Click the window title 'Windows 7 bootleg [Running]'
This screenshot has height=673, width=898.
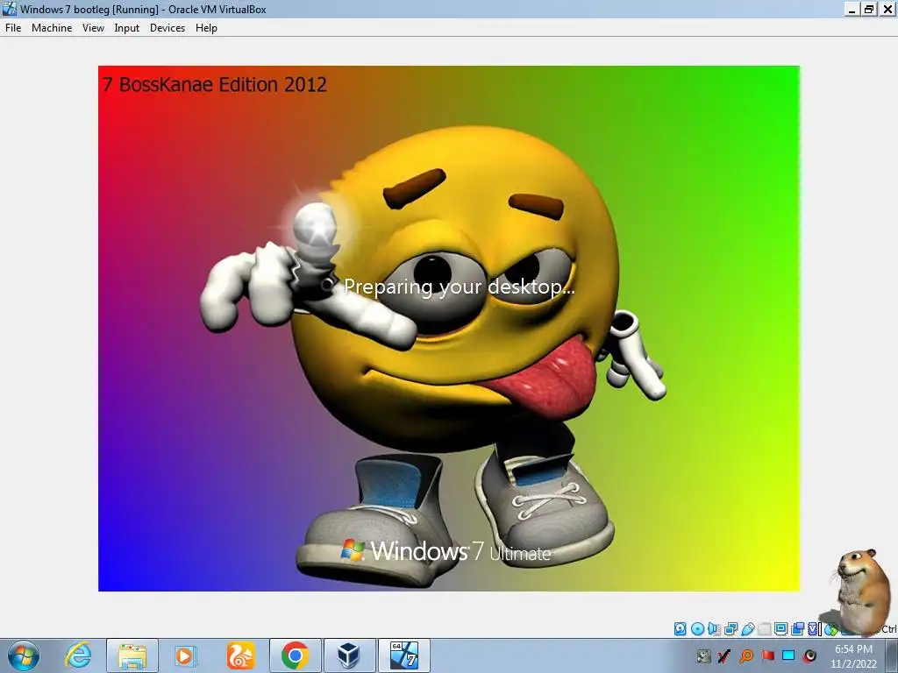point(89,9)
